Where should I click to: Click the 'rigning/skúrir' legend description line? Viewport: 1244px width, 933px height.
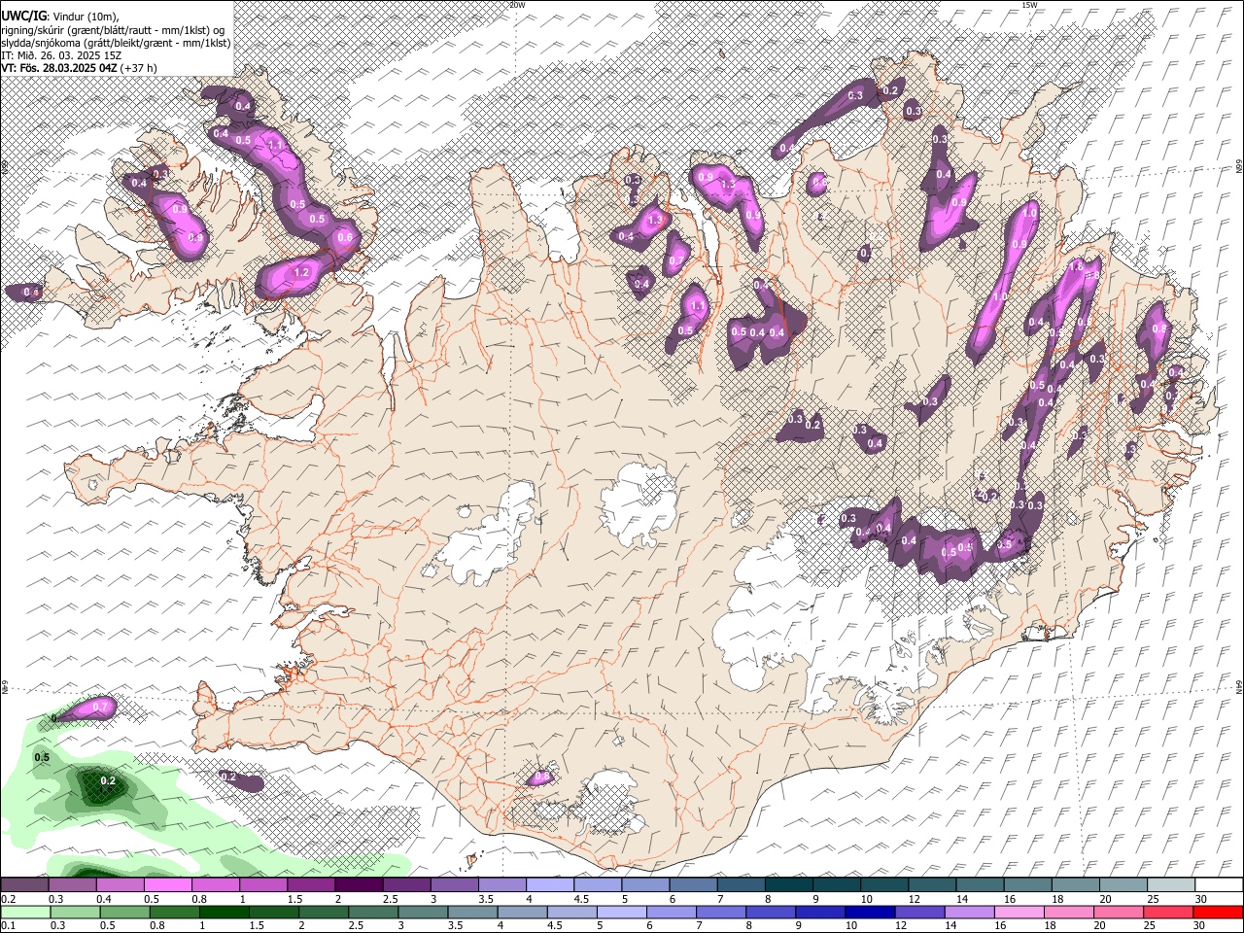click(x=114, y=29)
